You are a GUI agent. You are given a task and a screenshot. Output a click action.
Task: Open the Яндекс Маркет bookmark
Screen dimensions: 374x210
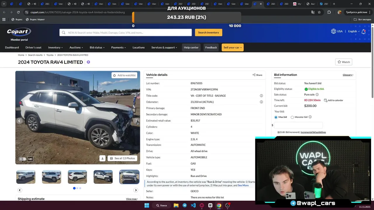[35, 20]
